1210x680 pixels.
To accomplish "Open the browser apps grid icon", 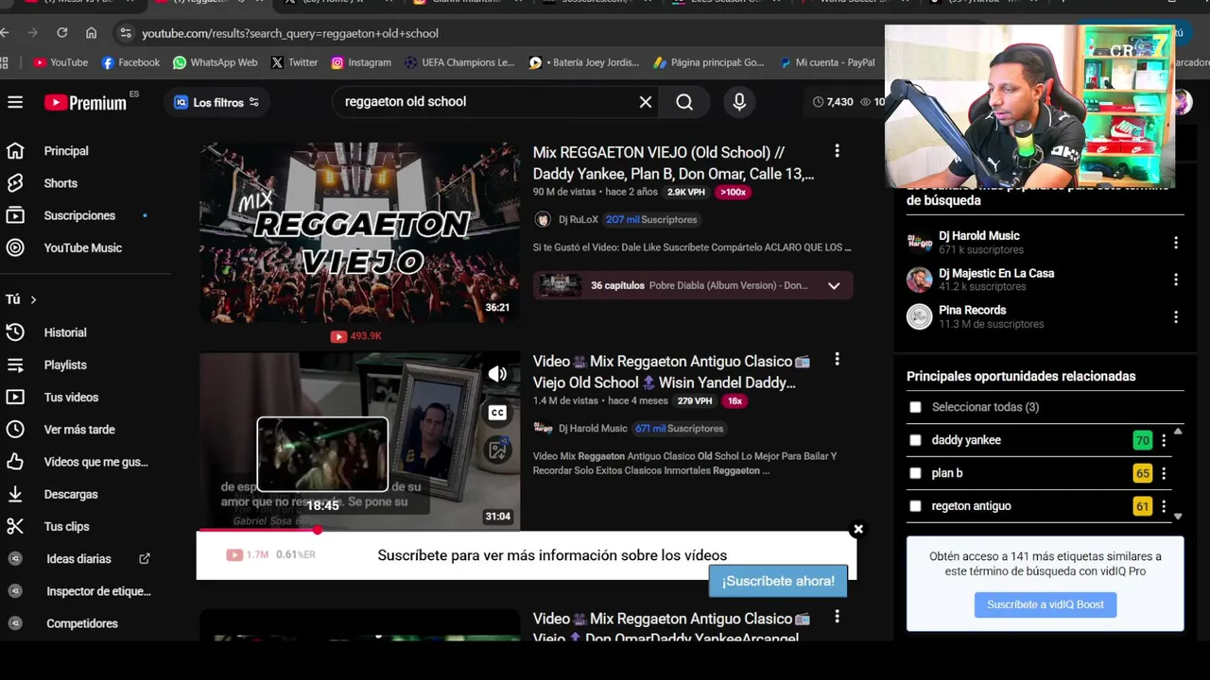I will (x=5, y=62).
